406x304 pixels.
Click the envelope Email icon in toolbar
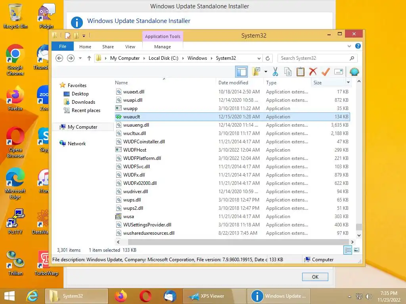[x=339, y=72]
